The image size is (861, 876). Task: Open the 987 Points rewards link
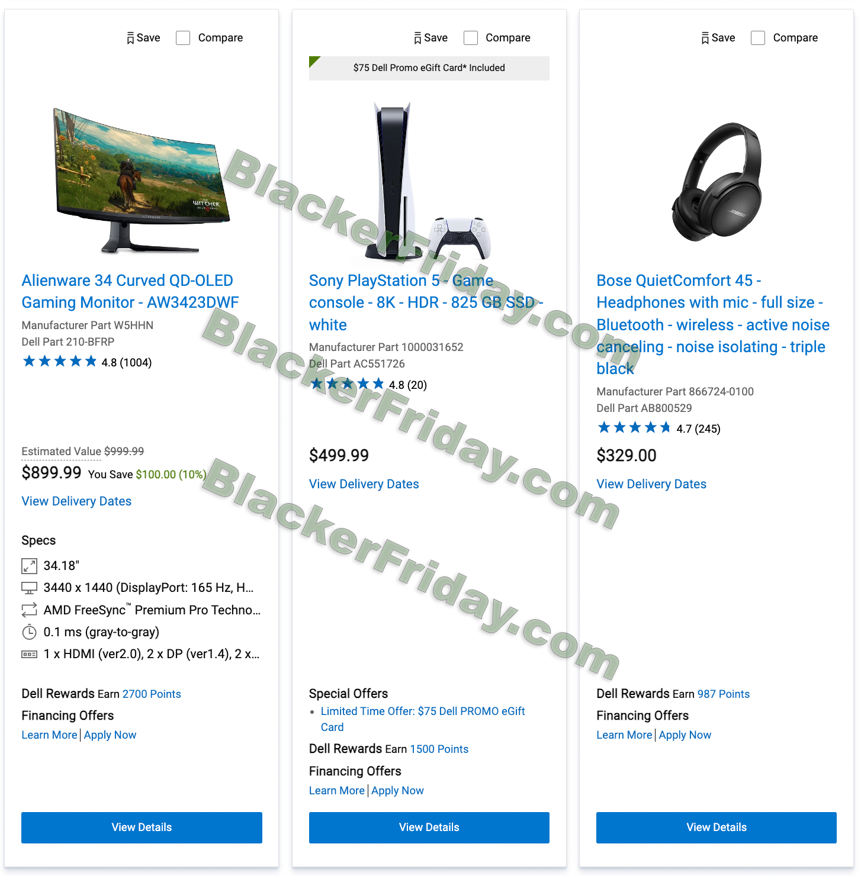tap(724, 694)
